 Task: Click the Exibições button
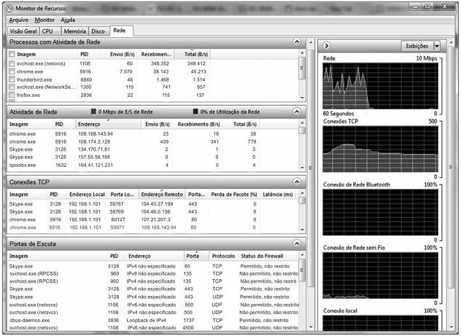coord(416,46)
